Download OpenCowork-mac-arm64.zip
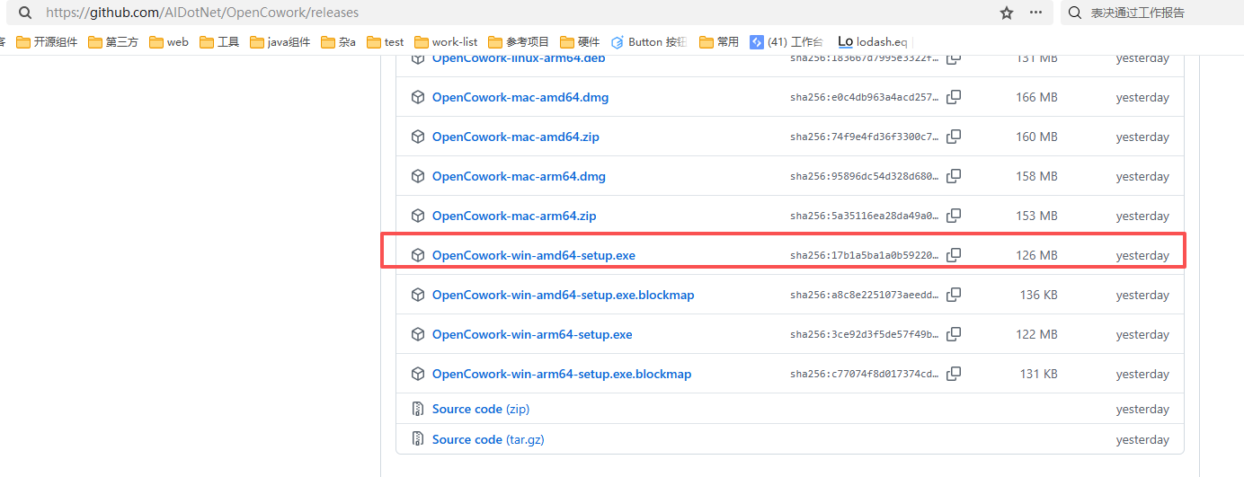 point(514,216)
